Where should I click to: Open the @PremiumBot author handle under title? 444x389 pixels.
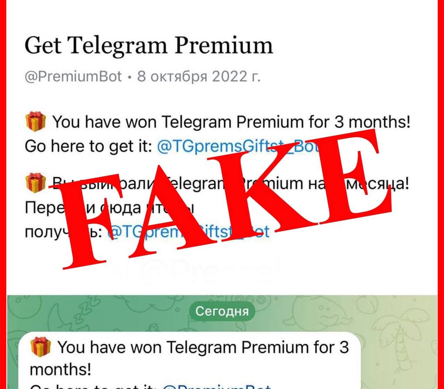click(x=73, y=77)
